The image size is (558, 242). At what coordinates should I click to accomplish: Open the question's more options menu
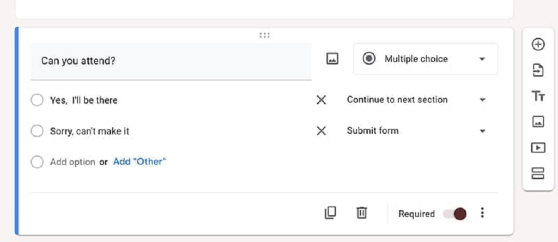click(x=482, y=213)
